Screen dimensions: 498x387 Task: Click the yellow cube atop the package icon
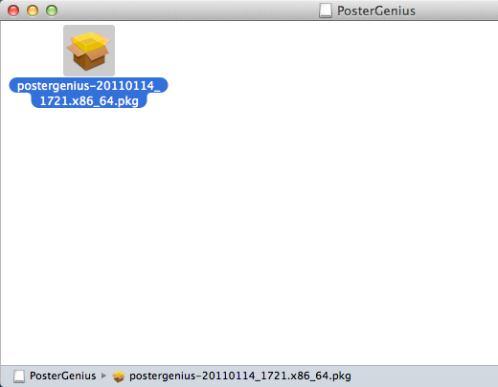pos(89,41)
